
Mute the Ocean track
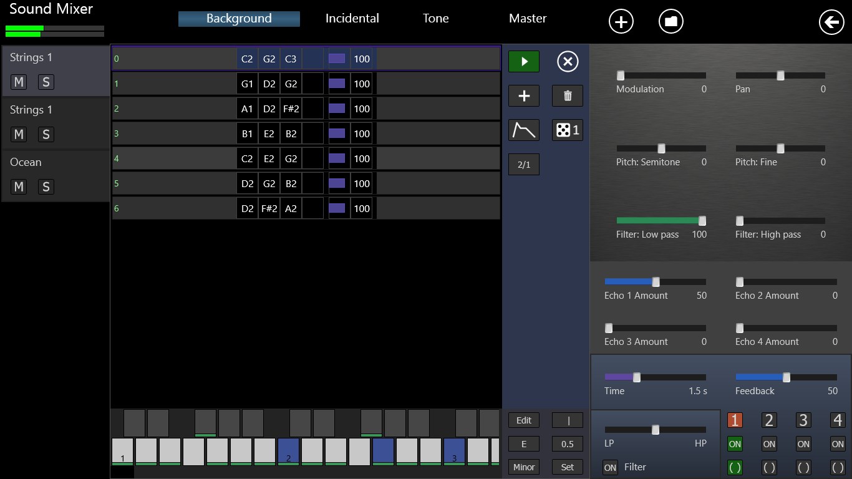pyautogui.click(x=19, y=186)
